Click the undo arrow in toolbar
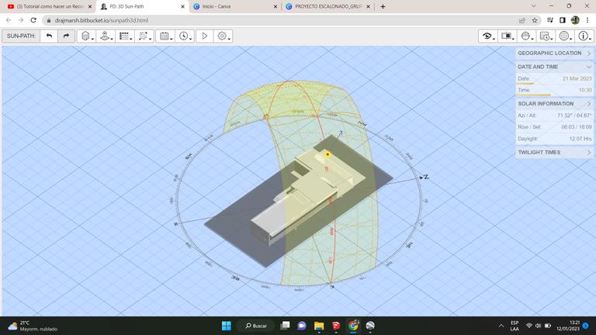 (50, 36)
